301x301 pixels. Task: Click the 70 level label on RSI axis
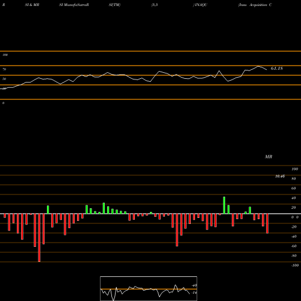(4, 69)
